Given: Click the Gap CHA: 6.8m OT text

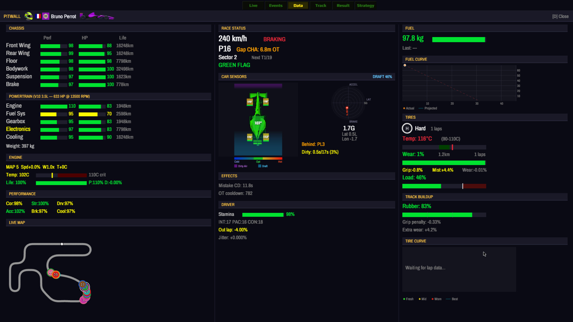Looking at the screenshot, I should click(x=258, y=49).
